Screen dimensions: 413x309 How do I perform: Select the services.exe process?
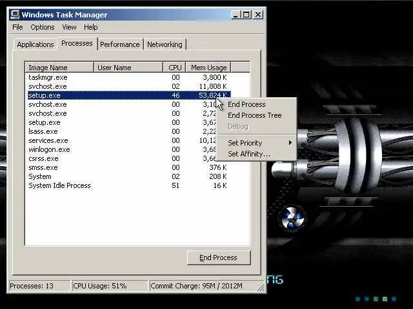coord(122,140)
